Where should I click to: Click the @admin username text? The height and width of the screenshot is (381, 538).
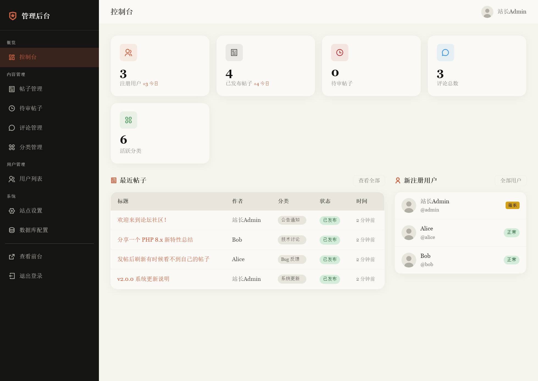pyautogui.click(x=430, y=210)
